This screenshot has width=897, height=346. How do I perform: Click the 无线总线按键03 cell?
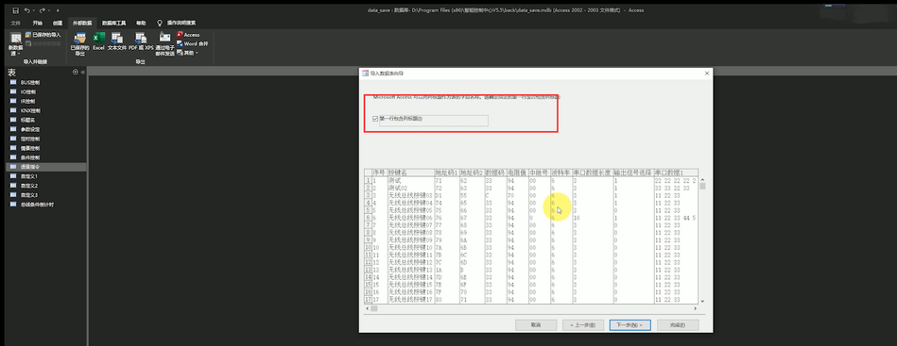[x=410, y=195]
